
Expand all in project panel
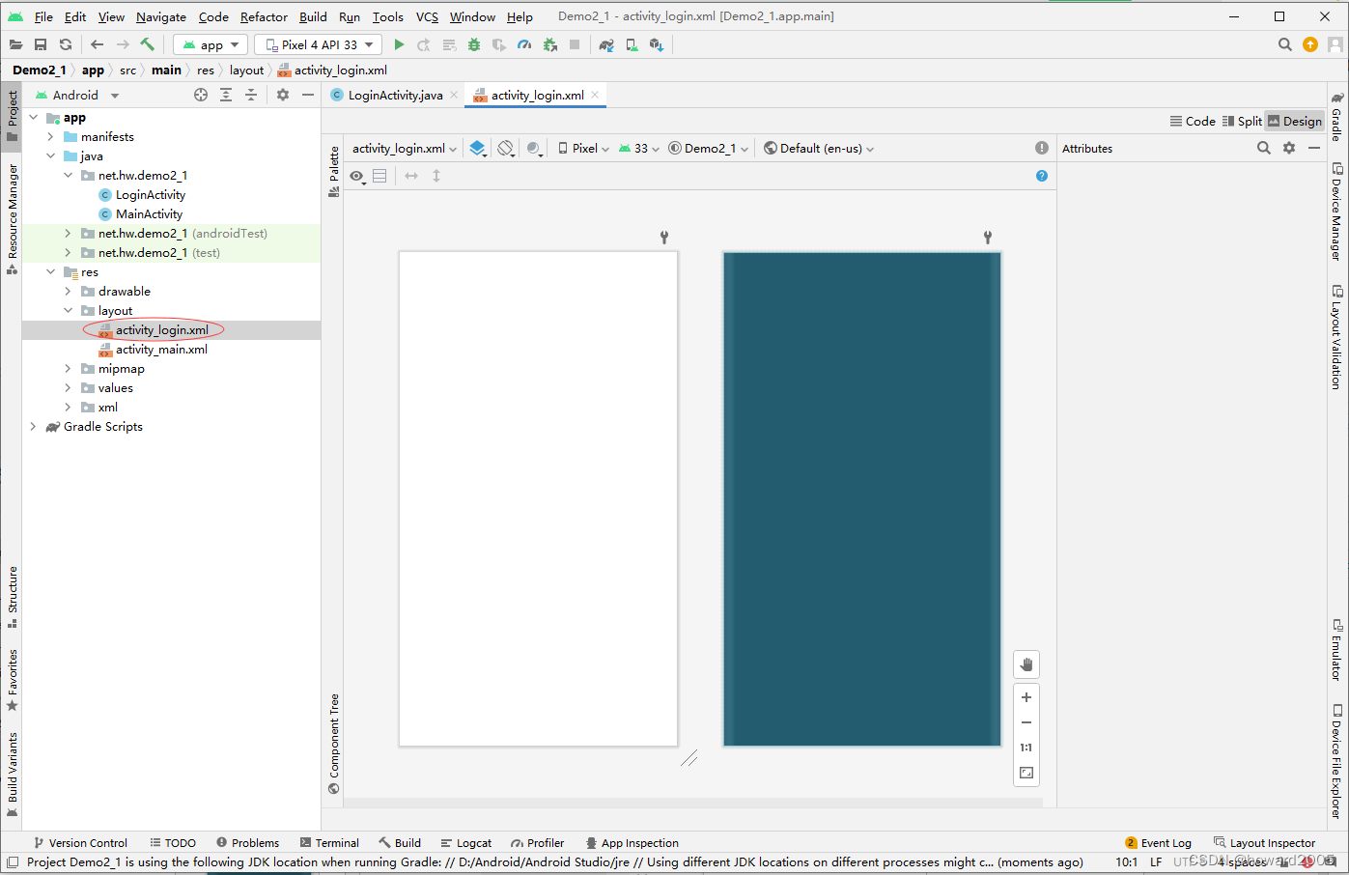pyautogui.click(x=226, y=95)
